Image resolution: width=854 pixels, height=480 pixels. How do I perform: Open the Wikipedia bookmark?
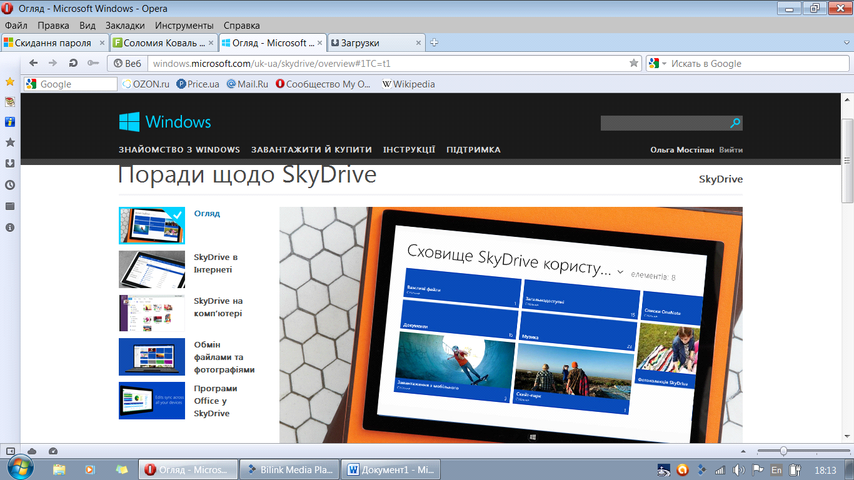(408, 84)
